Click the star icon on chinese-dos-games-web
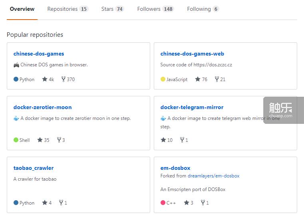The image size is (304, 221). pyautogui.click(x=197, y=79)
